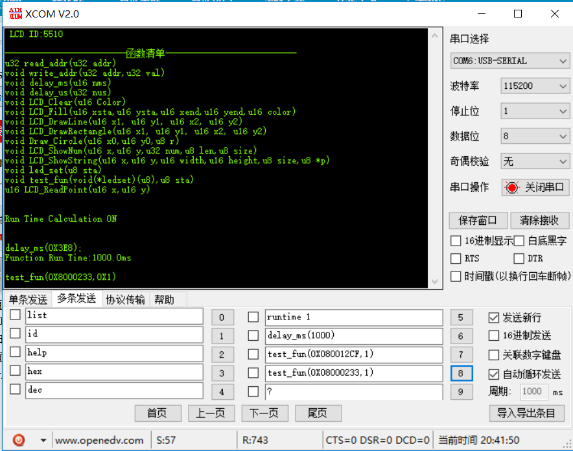Check the box next to the hex command
This screenshot has height=451, width=573.
click(x=15, y=370)
